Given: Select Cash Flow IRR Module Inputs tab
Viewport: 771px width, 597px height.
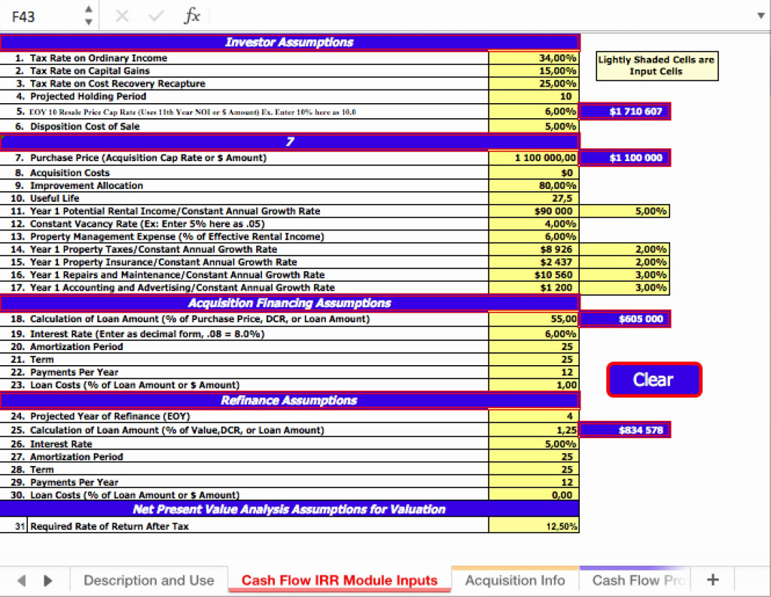Looking at the screenshot, I should coord(340,580).
